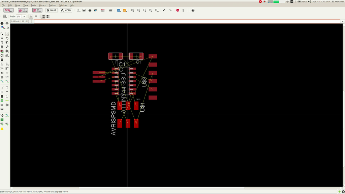Expand the command history dropdown
Viewport: 345px width, 194px height.
pyautogui.click(x=343, y=21)
